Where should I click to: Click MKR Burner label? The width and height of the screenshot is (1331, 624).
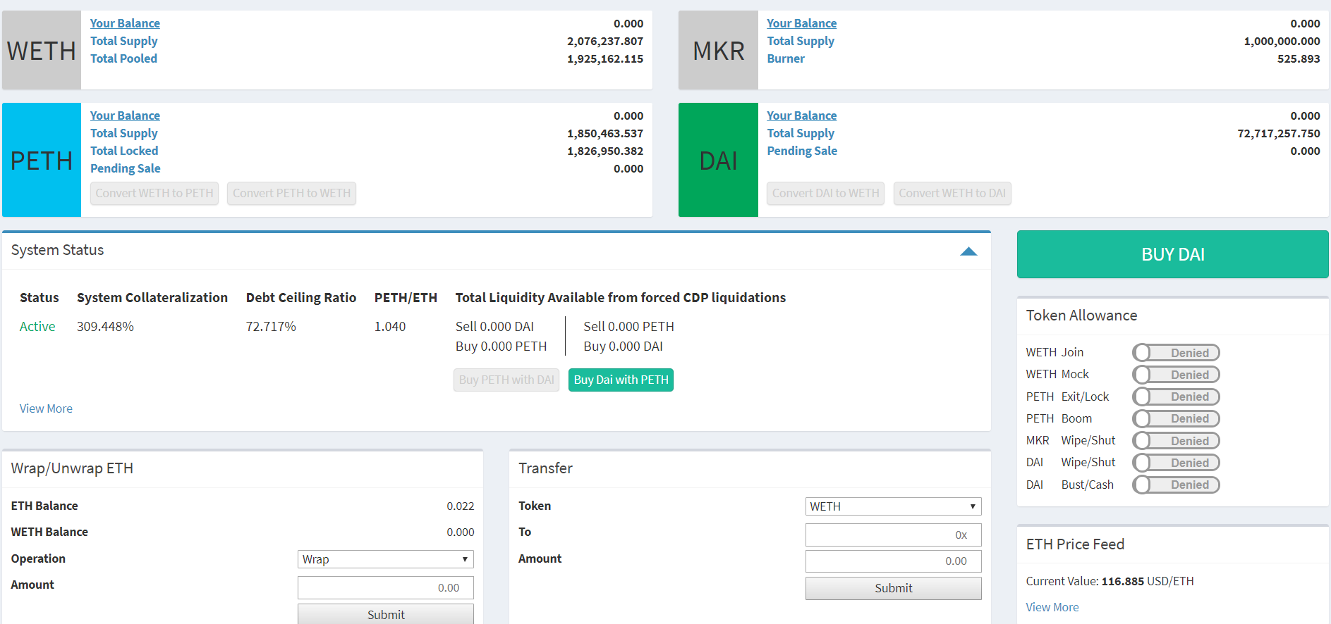click(x=786, y=58)
